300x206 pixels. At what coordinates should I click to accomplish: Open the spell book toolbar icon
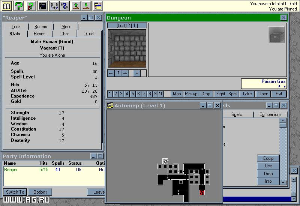[7, 6]
